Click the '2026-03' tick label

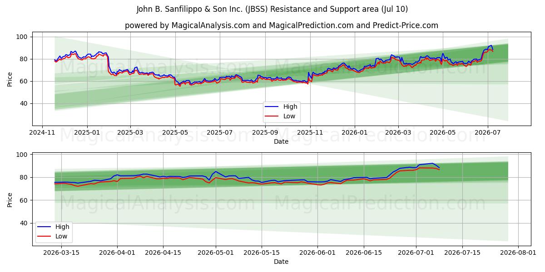398,132
